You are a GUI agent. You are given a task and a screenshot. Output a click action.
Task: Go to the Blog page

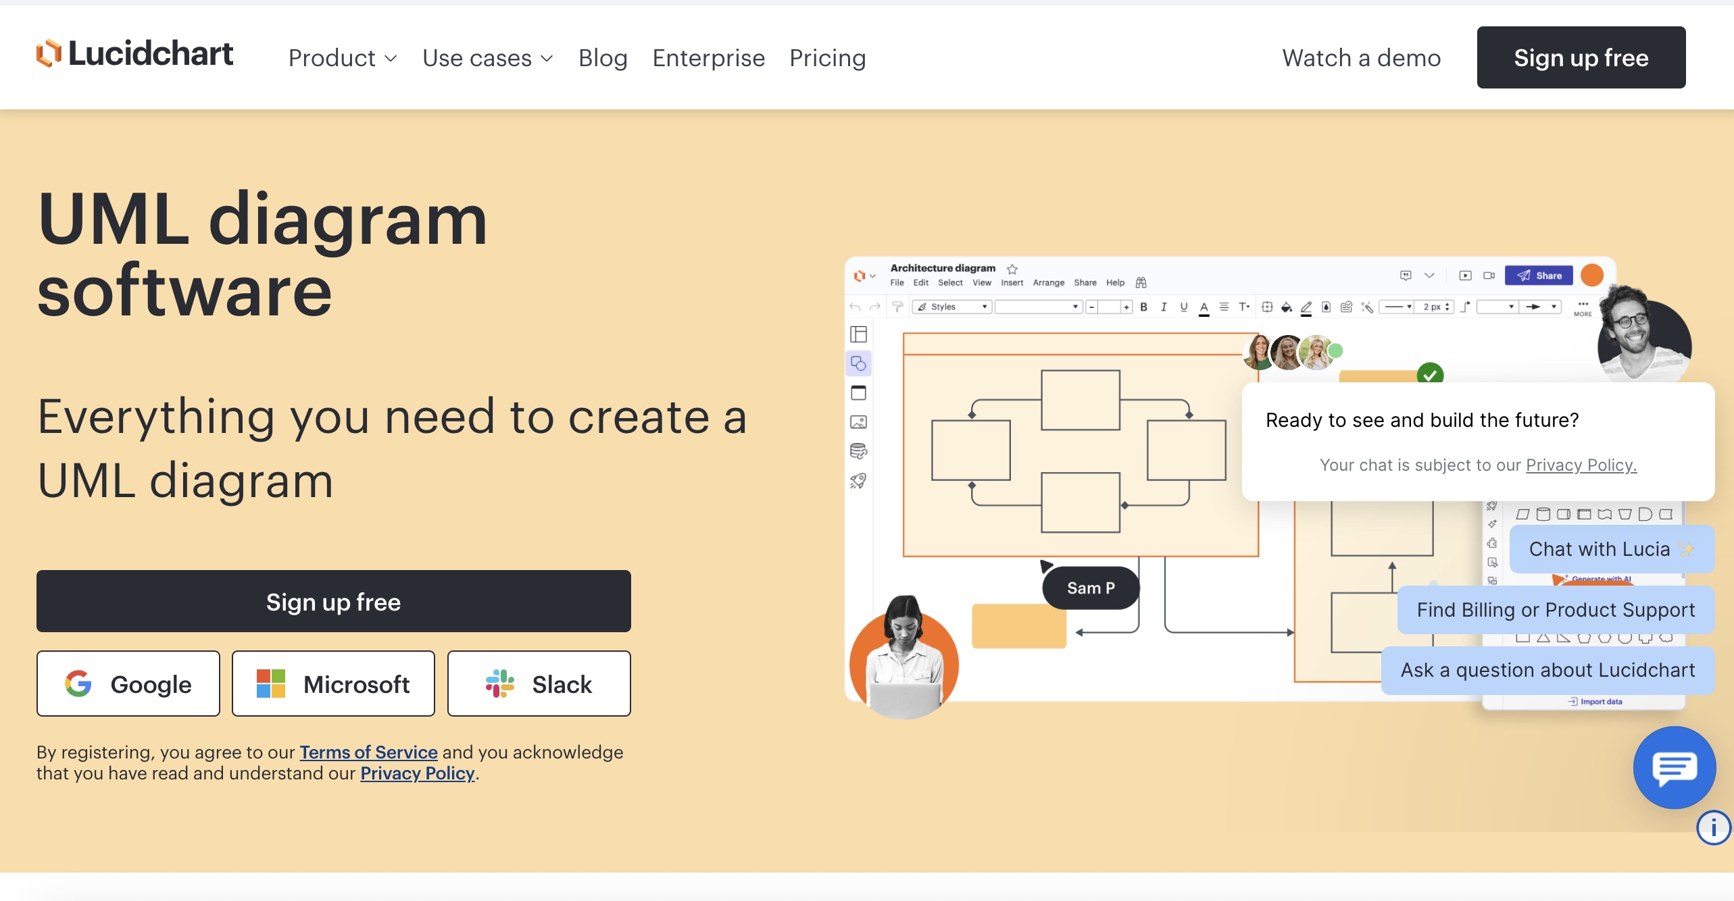pos(603,58)
